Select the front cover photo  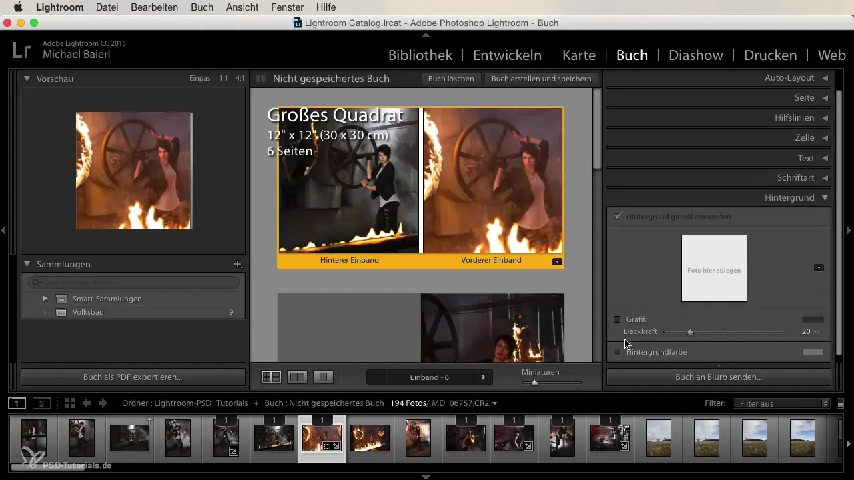click(493, 181)
